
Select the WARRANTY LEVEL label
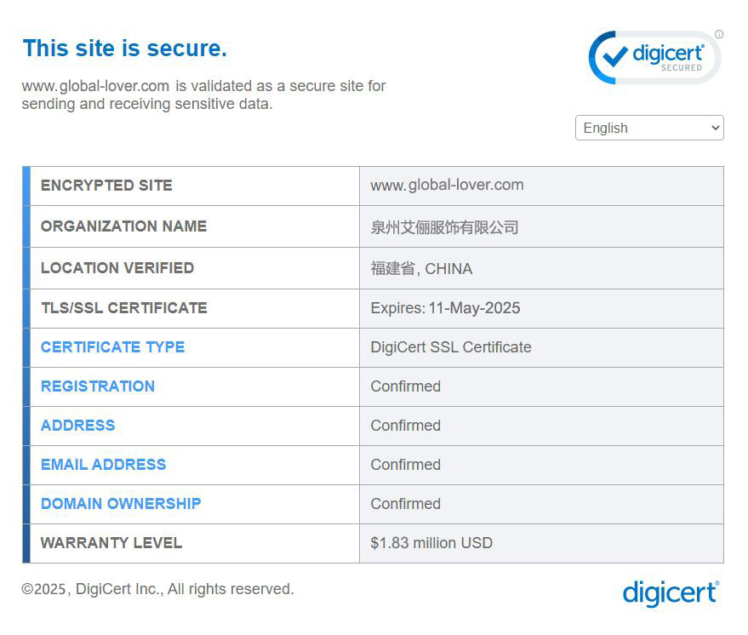[111, 542]
